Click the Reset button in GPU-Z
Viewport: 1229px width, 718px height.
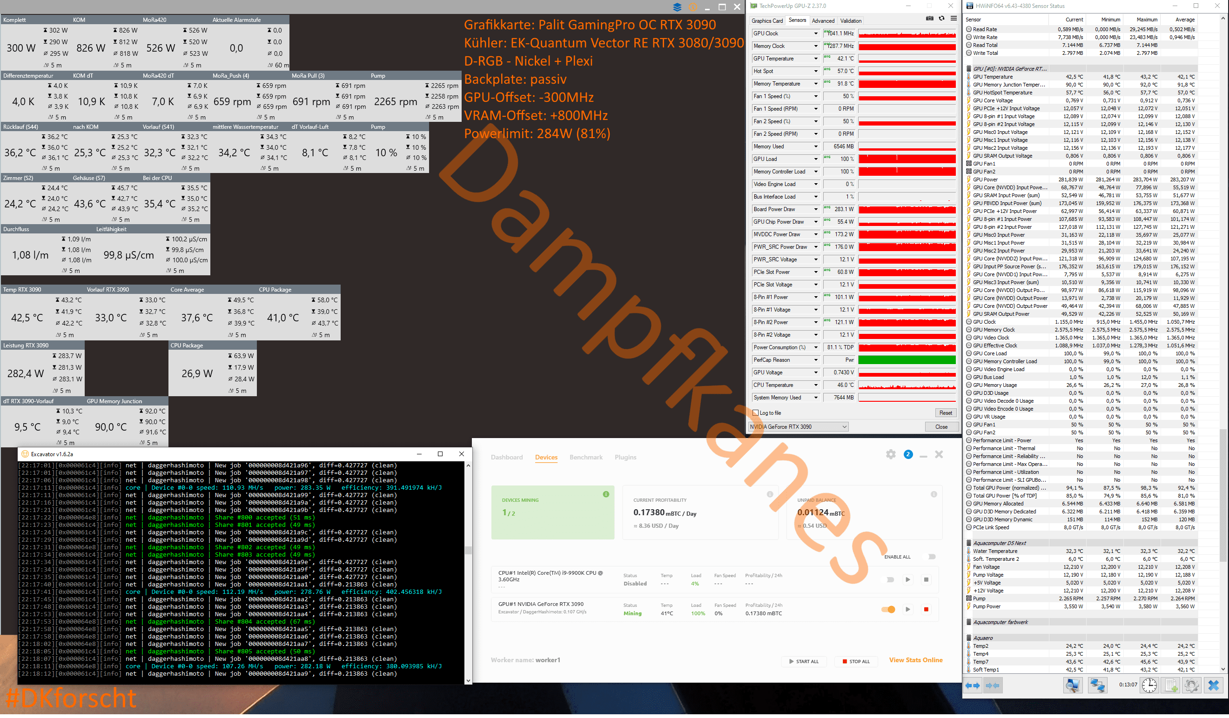(945, 413)
